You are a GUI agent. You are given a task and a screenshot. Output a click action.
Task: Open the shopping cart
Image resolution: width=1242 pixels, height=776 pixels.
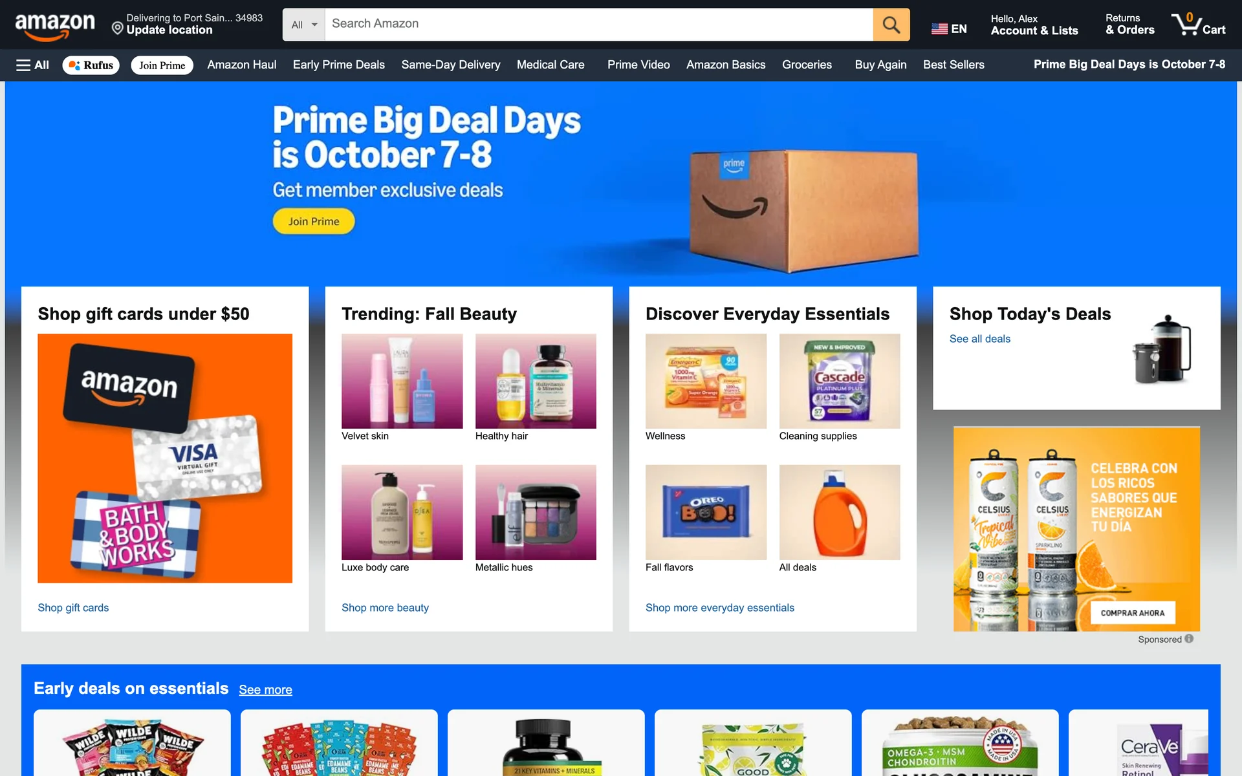(x=1199, y=25)
